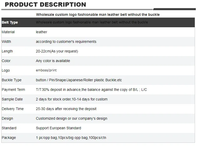Viewport: 202px width, 149px height.
Task: Click the Length value 20-22cm
Action: [x=57, y=51]
